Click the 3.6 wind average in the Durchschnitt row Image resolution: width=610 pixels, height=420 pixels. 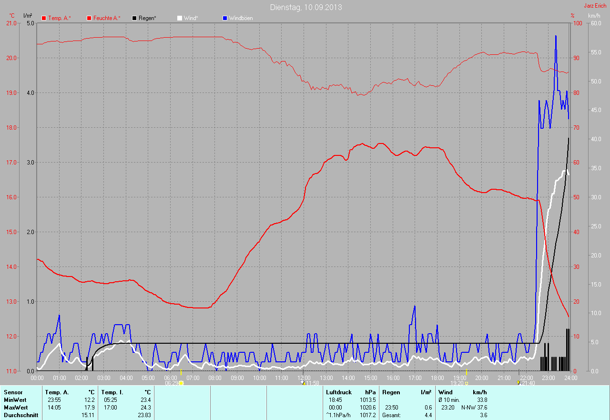(x=483, y=415)
